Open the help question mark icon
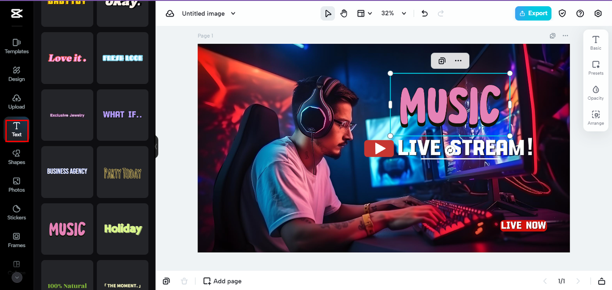 click(580, 13)
